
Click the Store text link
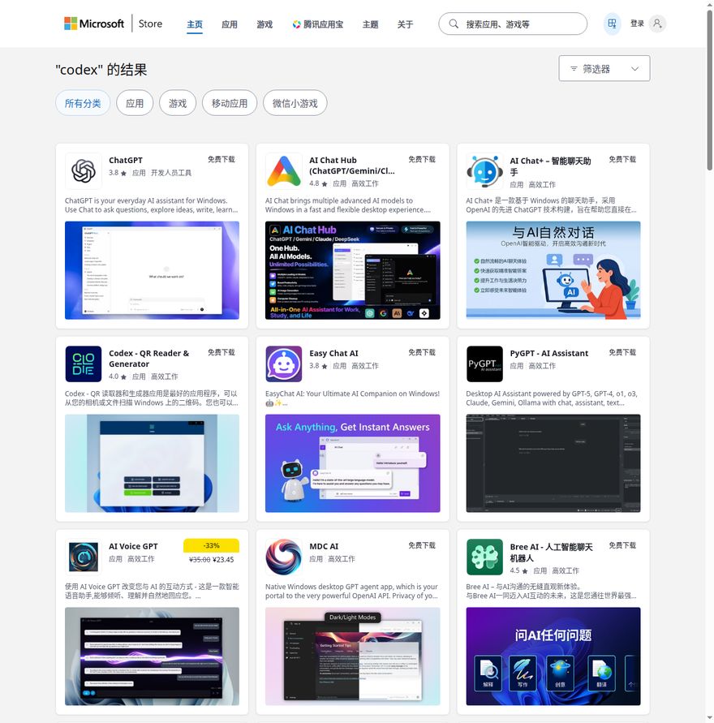150,24
